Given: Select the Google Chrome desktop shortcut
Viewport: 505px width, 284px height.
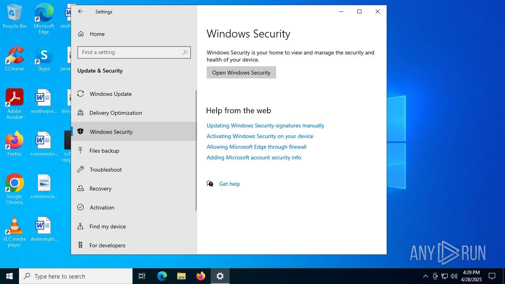Looking at the screenshot, I should tap(15, 189).
